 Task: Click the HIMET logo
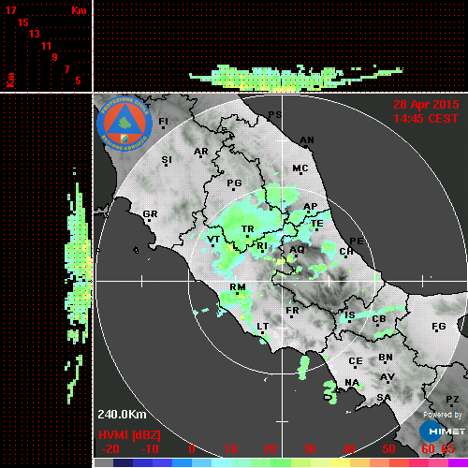click(x=442, y=431)
